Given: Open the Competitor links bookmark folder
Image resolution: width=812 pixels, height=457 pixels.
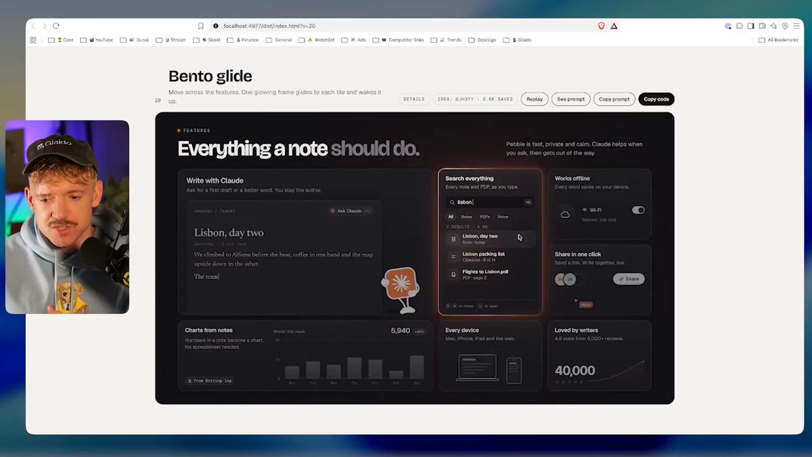Looking at the screenshot, I should [398, 40].
